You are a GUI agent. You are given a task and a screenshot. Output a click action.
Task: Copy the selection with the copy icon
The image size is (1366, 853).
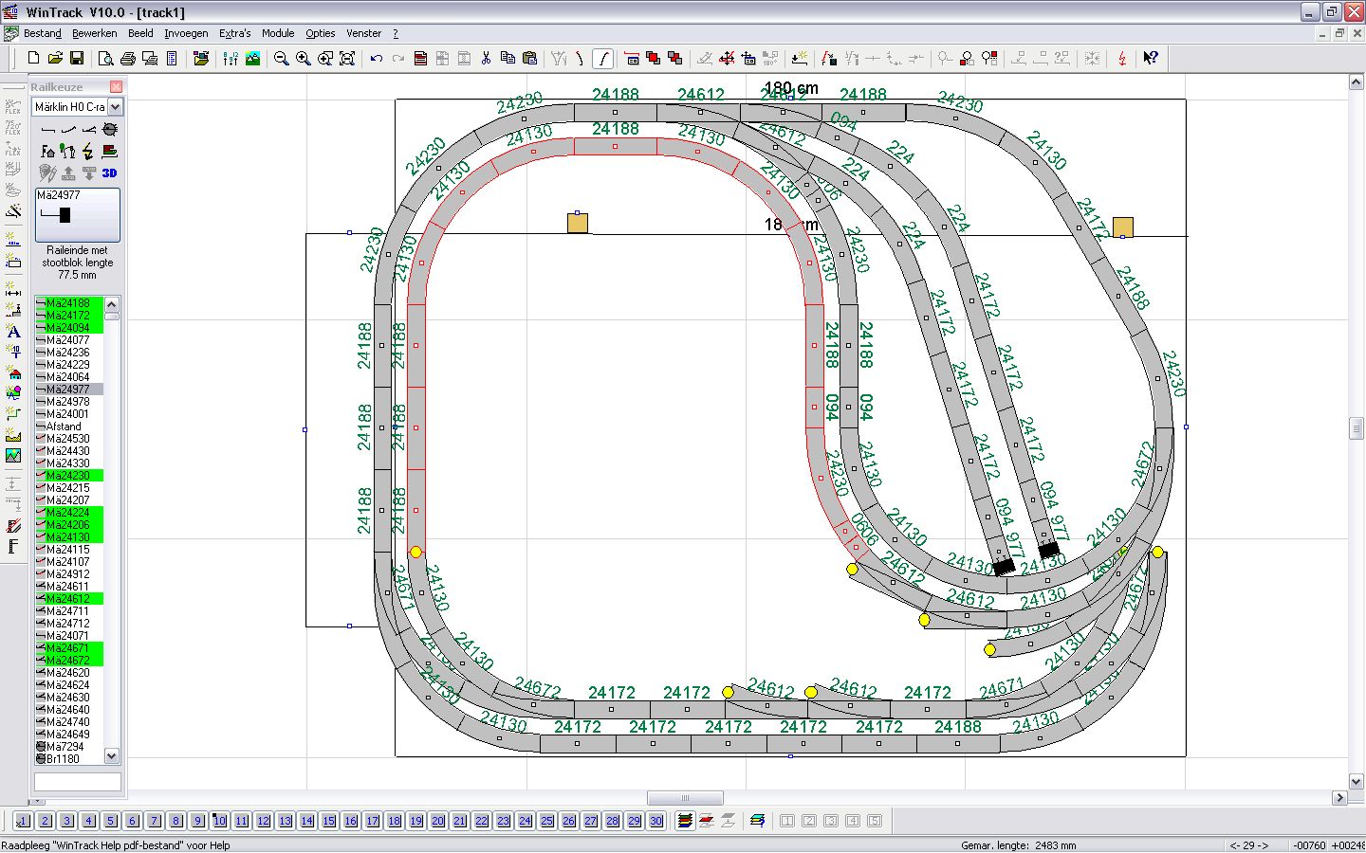[x=508, y=59]
